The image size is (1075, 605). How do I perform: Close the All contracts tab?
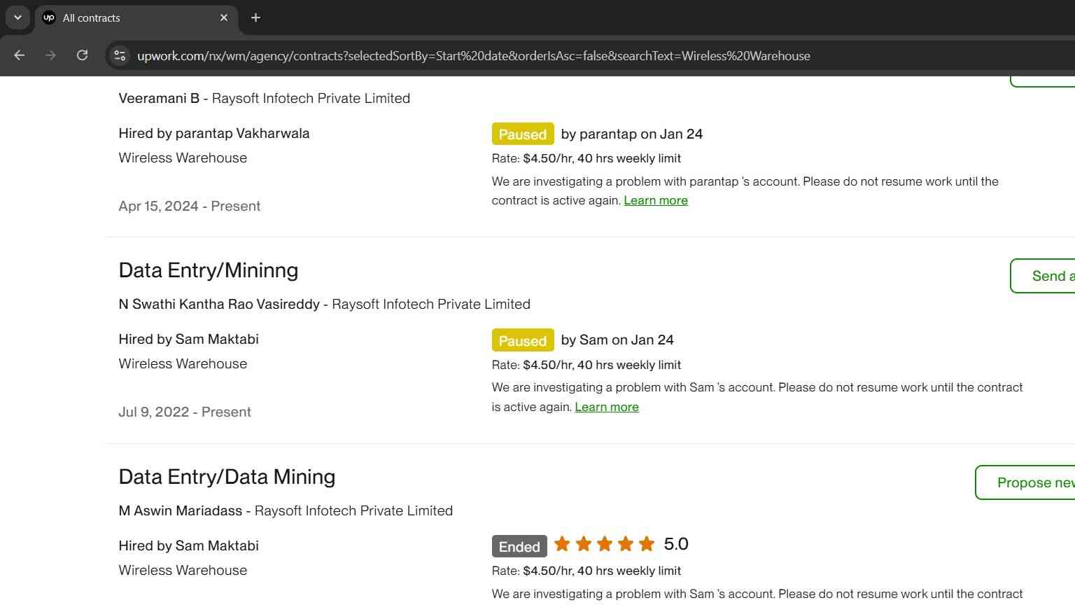[x=224, y=18]
